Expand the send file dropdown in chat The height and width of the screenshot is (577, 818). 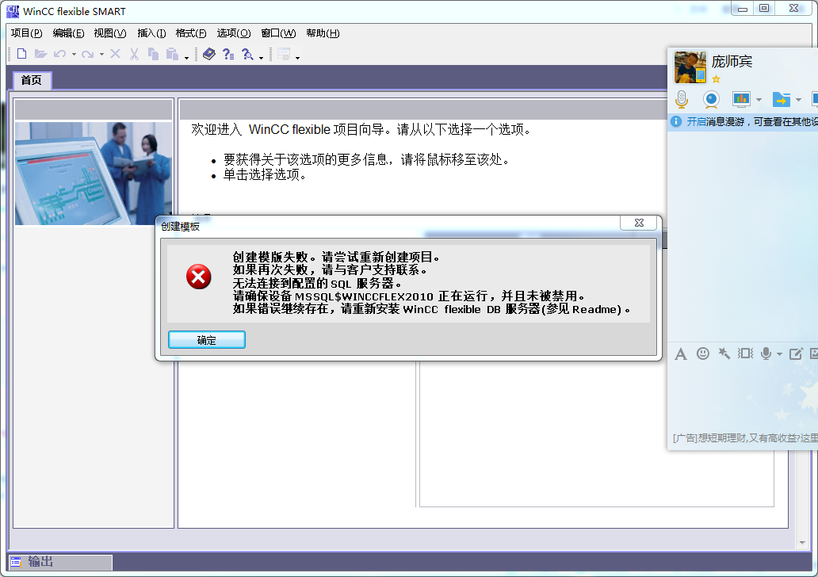pyautogui.click(x=798, y=100)
